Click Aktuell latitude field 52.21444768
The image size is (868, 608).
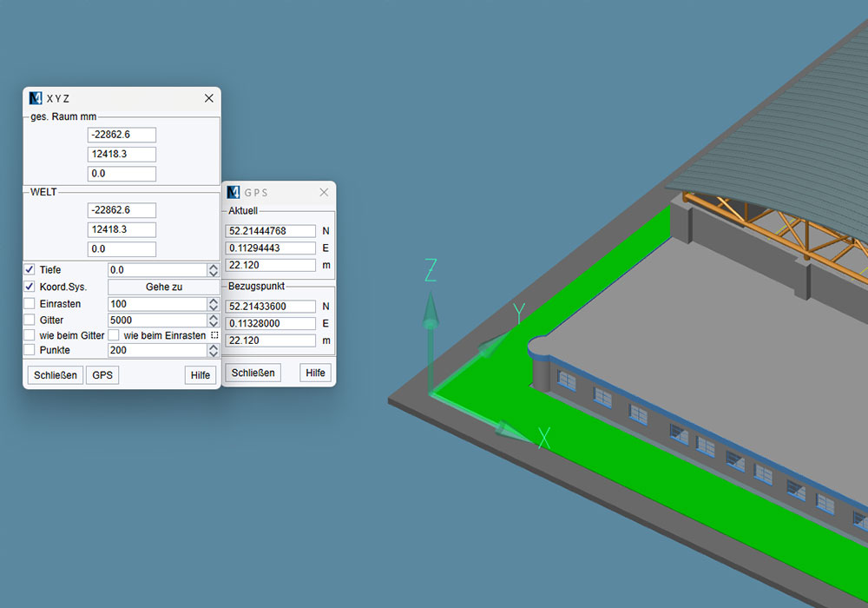pos(271,231)
